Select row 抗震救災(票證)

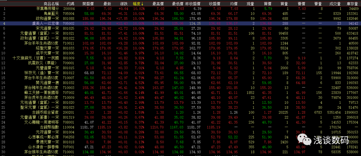coord(180,63)
